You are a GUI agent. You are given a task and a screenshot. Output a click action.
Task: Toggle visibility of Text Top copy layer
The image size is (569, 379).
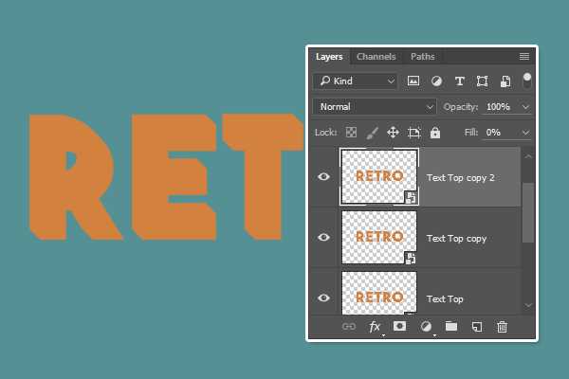click(x=324, y=238)
